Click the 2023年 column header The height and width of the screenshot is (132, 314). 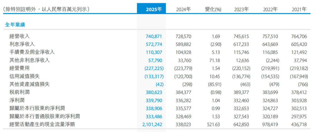coord(241,9)
